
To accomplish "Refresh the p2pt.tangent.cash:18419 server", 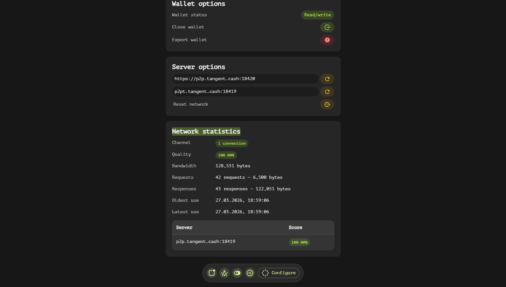I will (327, 92).
